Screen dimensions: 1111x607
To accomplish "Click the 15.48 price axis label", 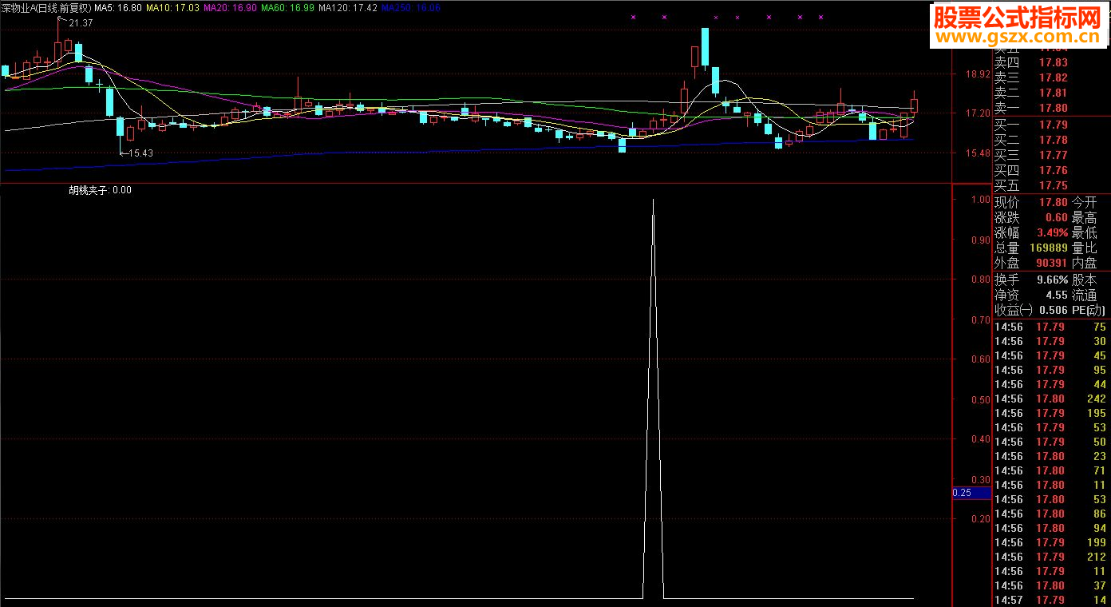I will (978, 153).
